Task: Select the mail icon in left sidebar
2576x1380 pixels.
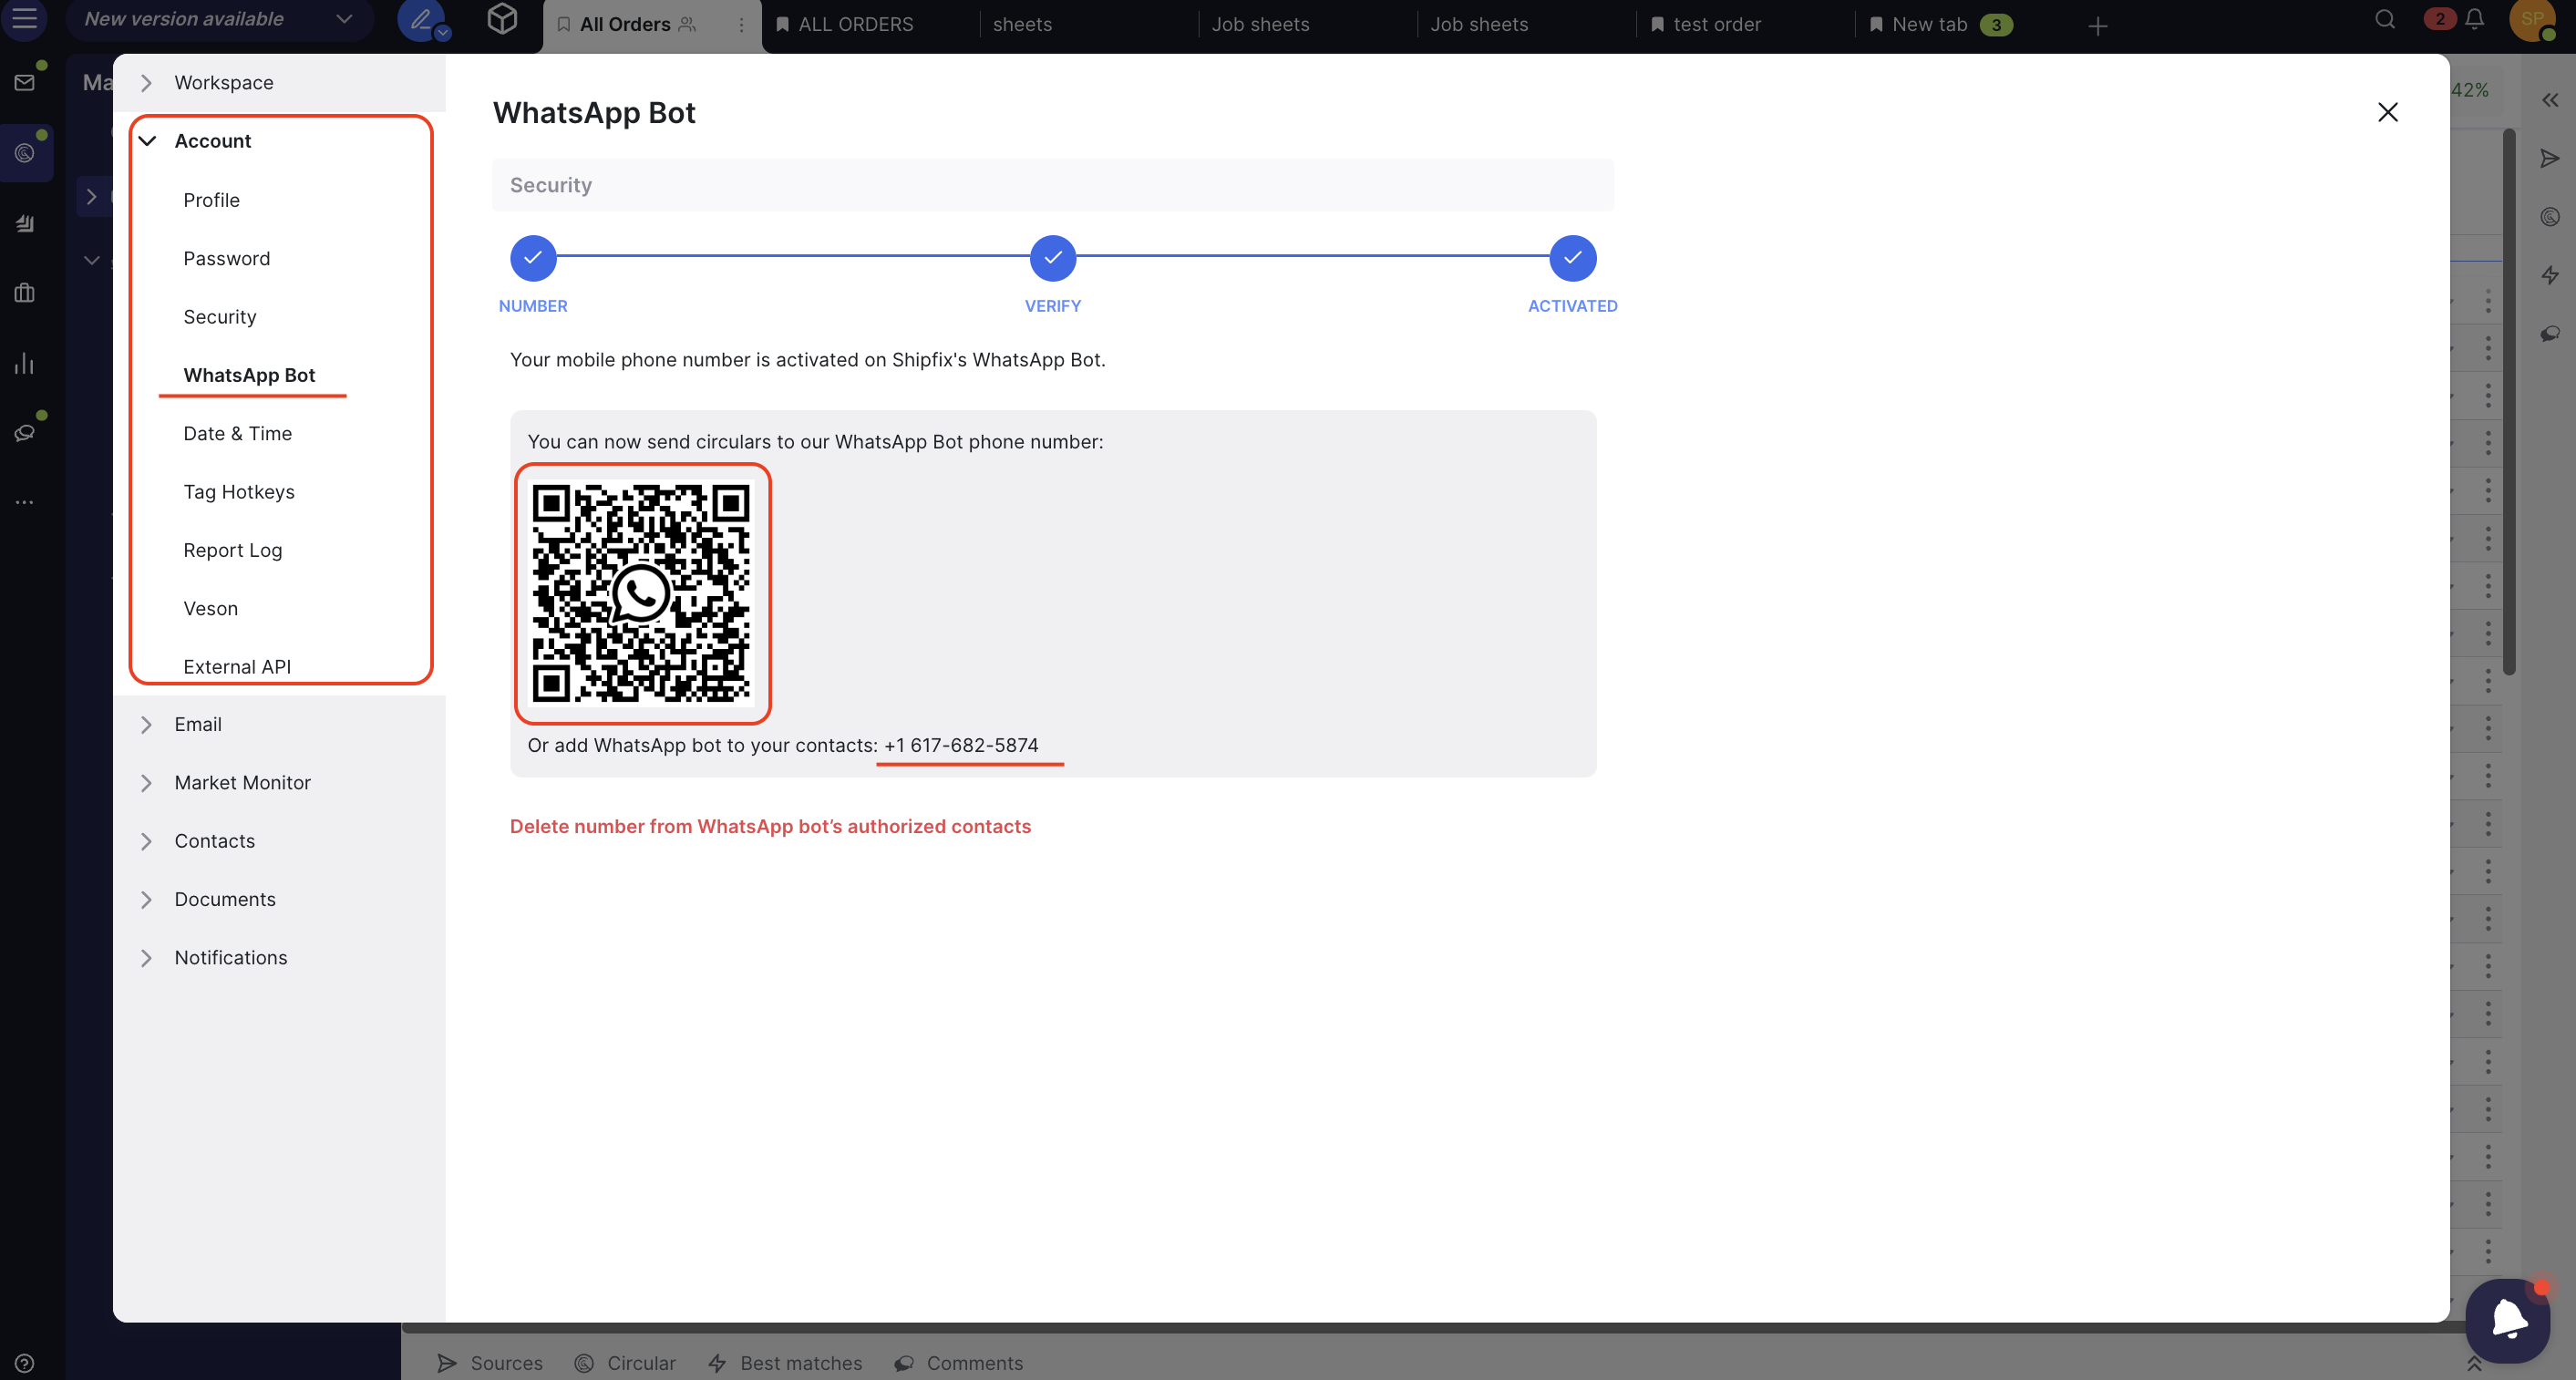Action: point(25,82)
